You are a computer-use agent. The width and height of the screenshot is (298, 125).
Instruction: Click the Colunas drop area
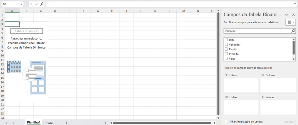pyautogui.click(x=278, y=85)
